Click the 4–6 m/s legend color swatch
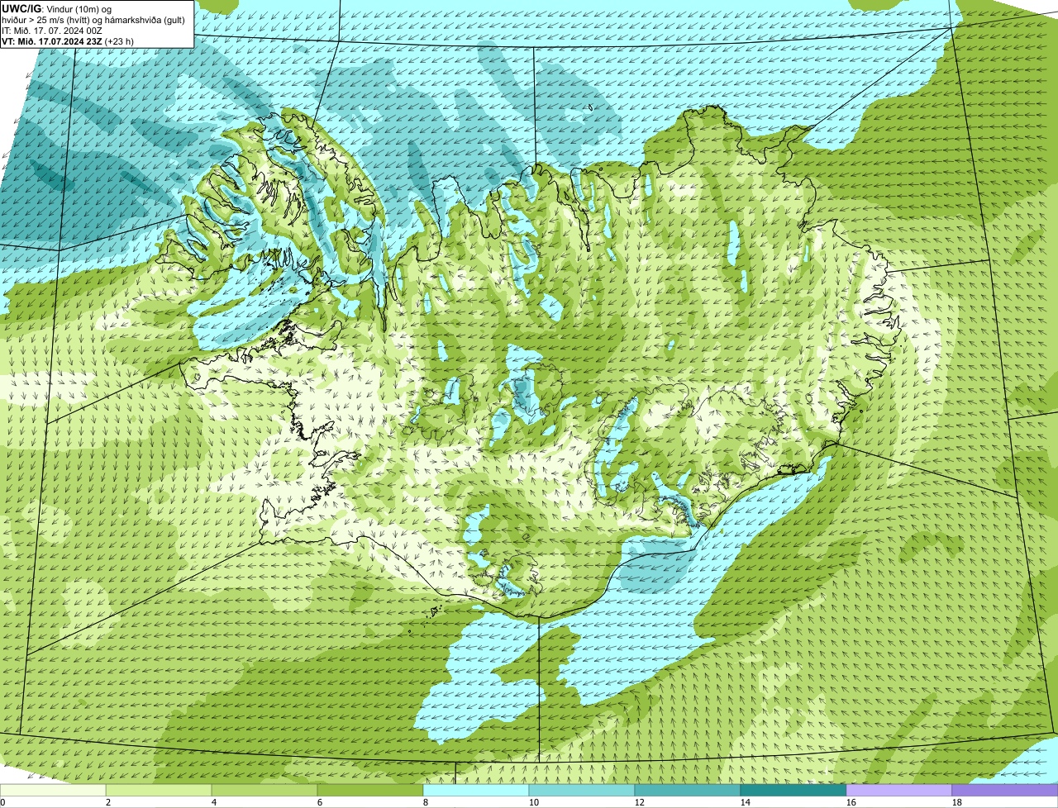 [x=264, y=790]
